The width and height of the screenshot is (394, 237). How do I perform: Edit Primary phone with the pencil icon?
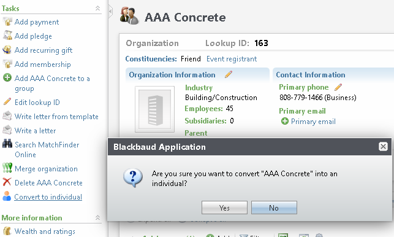(338, 87)
